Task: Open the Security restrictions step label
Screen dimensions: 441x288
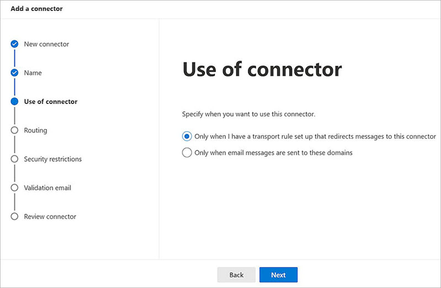Action: click(52, 159)
